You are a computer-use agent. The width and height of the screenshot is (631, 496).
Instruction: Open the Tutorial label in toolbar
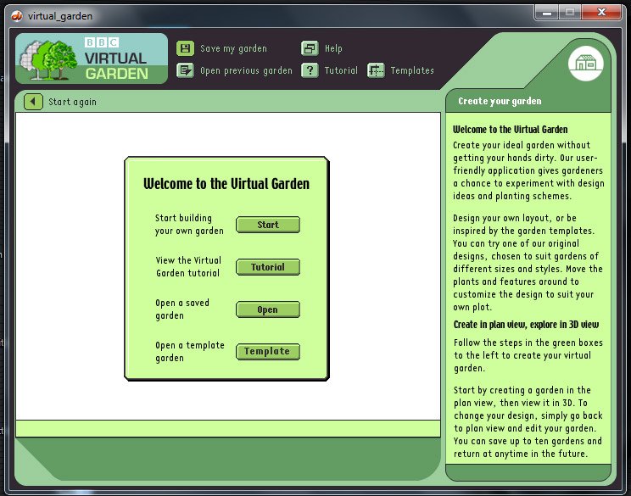click(341, 71)
